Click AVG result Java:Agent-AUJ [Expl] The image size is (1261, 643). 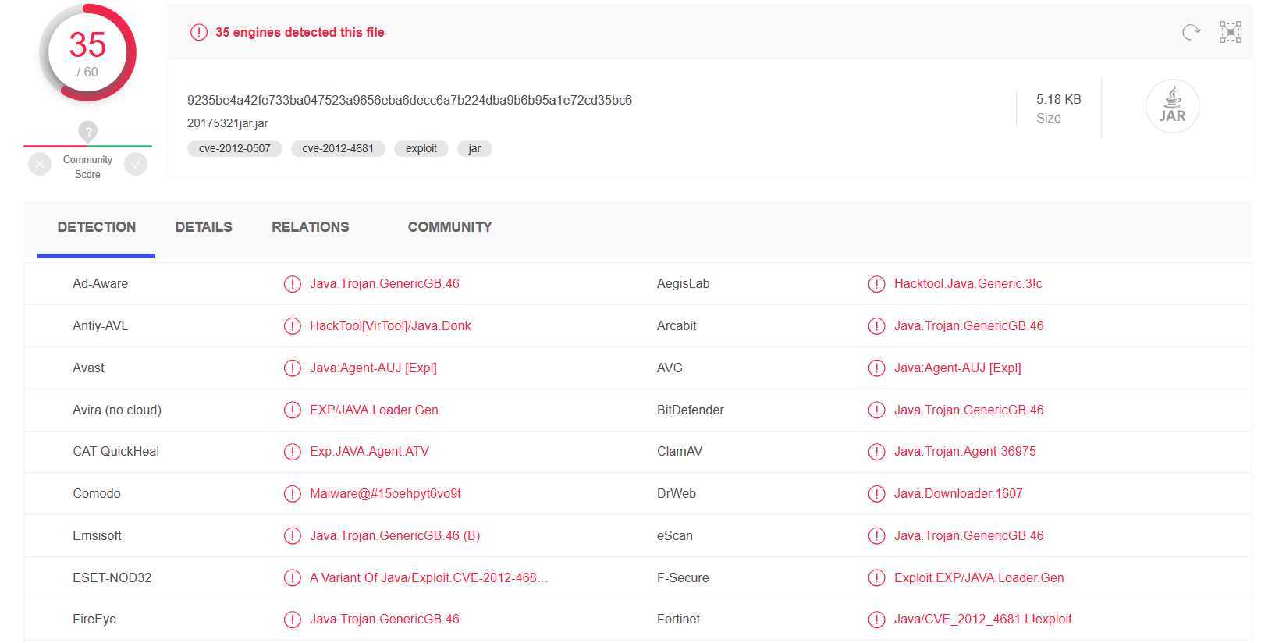(x=957, y=368)
